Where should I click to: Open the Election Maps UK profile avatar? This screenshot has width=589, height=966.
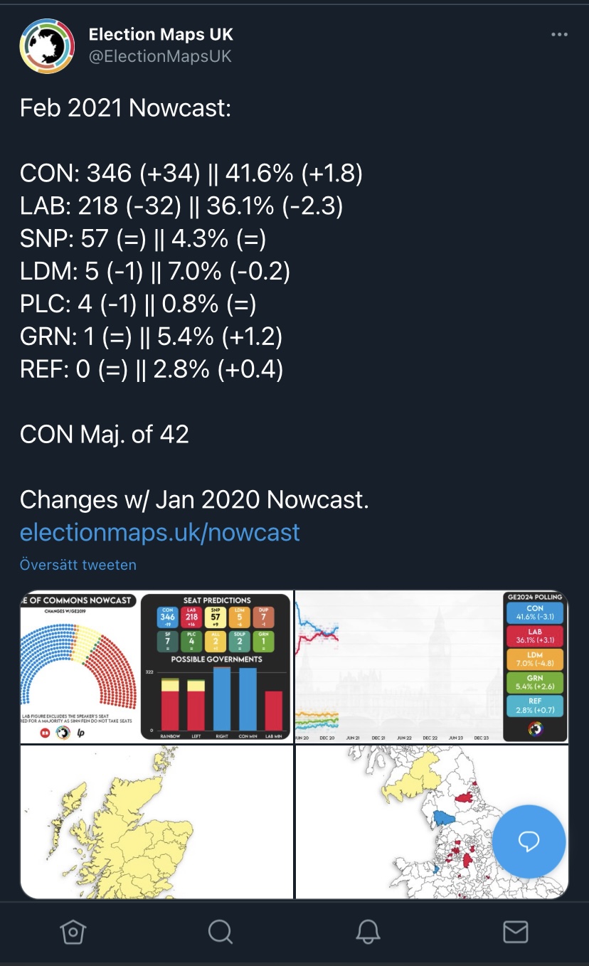click(46, 46)
